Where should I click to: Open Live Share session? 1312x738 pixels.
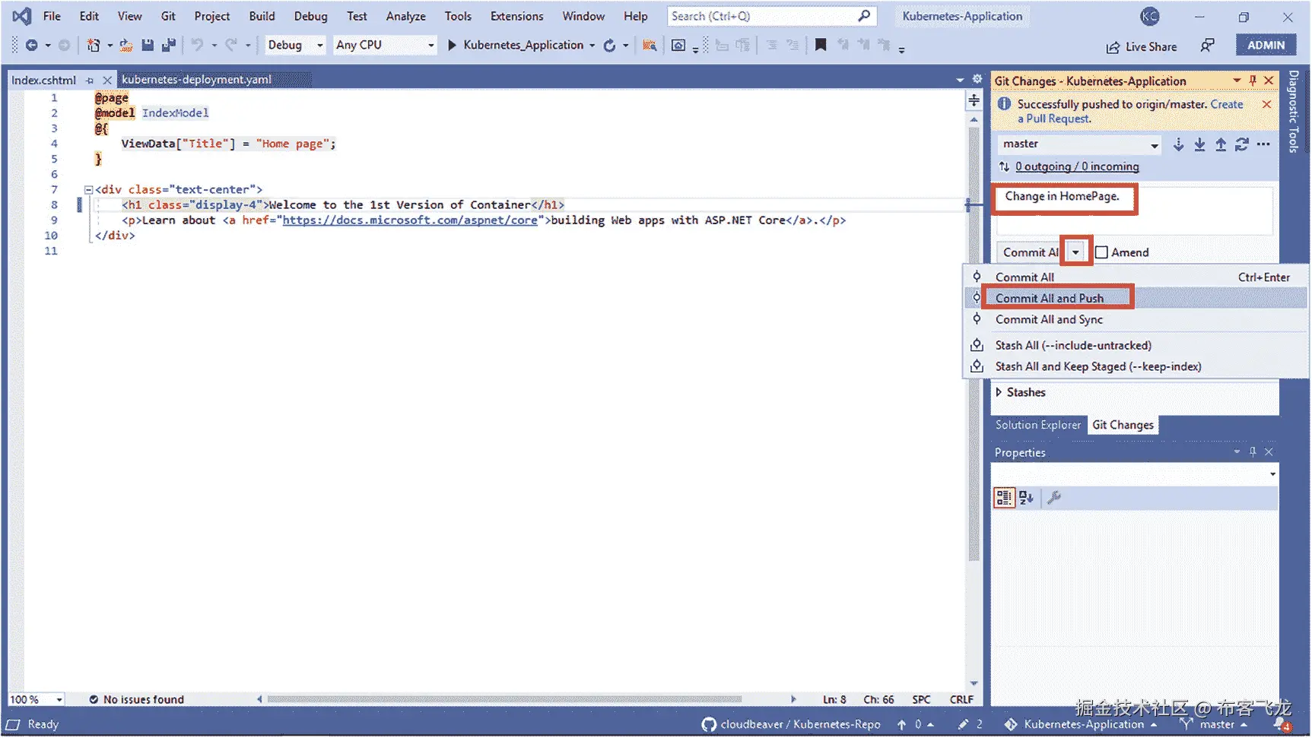1141,46
